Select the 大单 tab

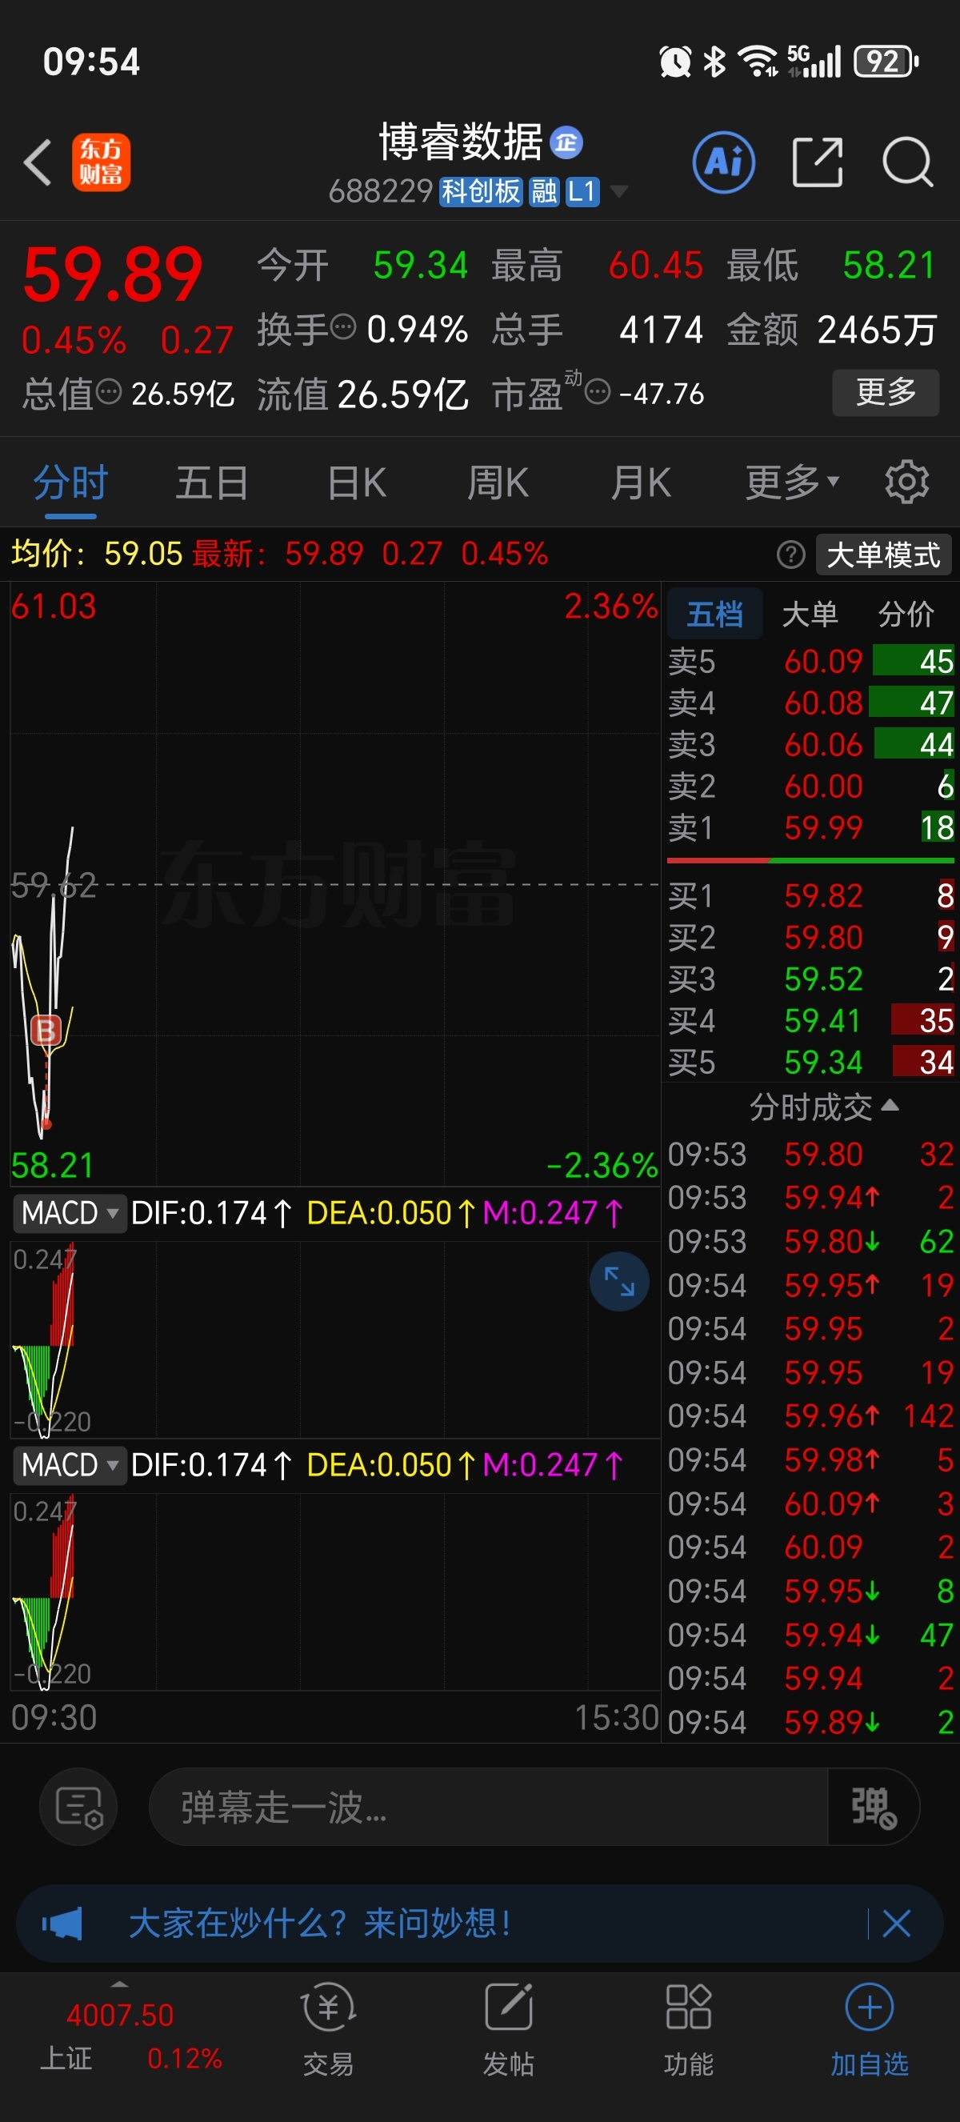810,614
